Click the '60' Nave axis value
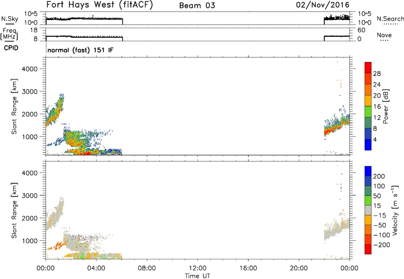The height and width of the screenshot is (279, 404). point(361,30)
